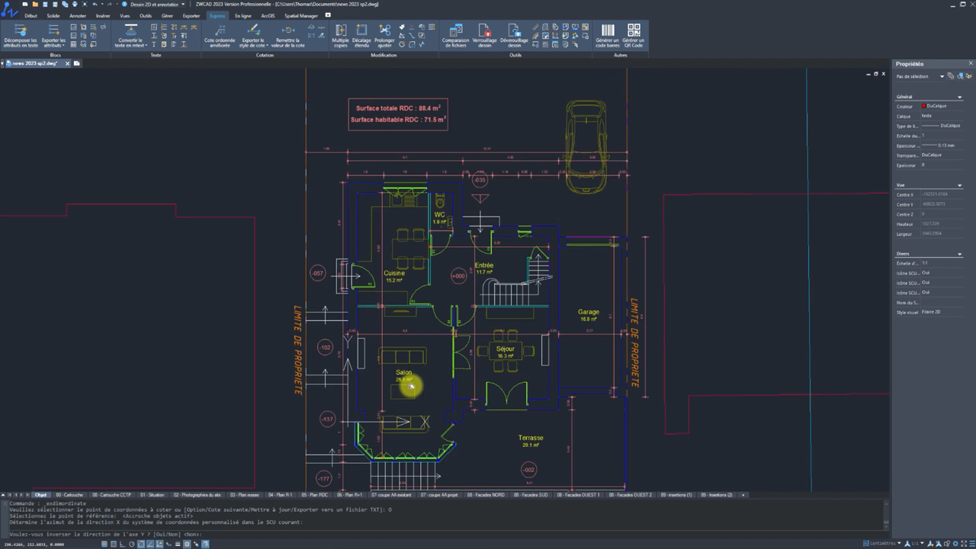Select the Express ribbon tab
Image resolution: width=976 pixels, height=549 pixels.
click(217, 15)
